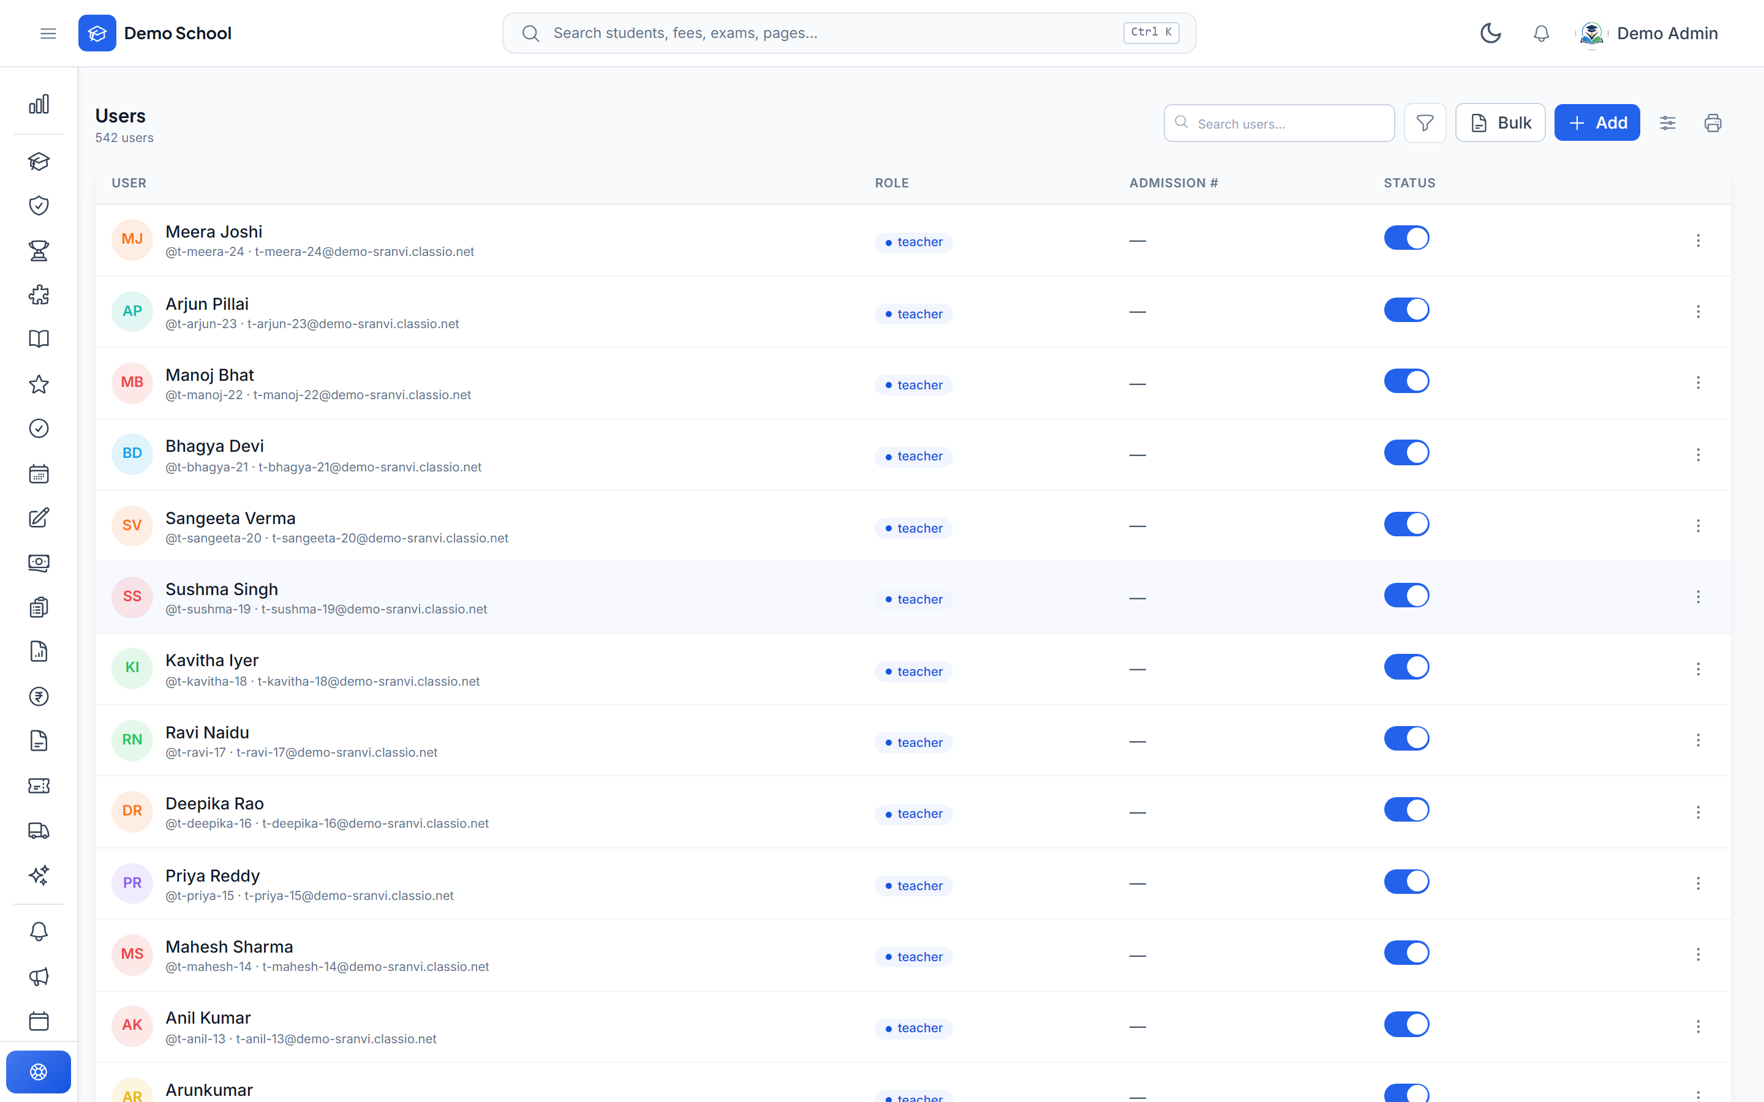This screenshot has height=1102, width=1764.
Task: Open the pencil edit sidebar icon
Action: (39, 518)
